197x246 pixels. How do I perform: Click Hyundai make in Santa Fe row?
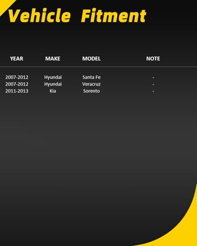point(53,77)
